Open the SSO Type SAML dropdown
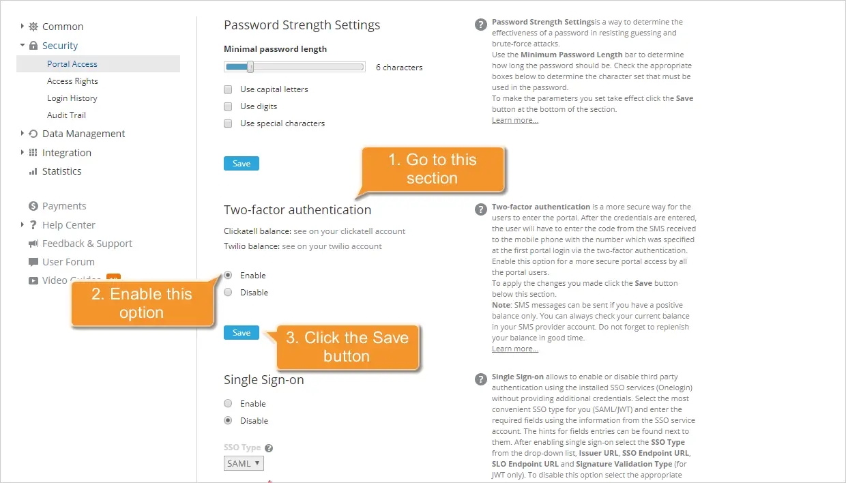This screenshot has width=846, height=483. coord(243,463)
